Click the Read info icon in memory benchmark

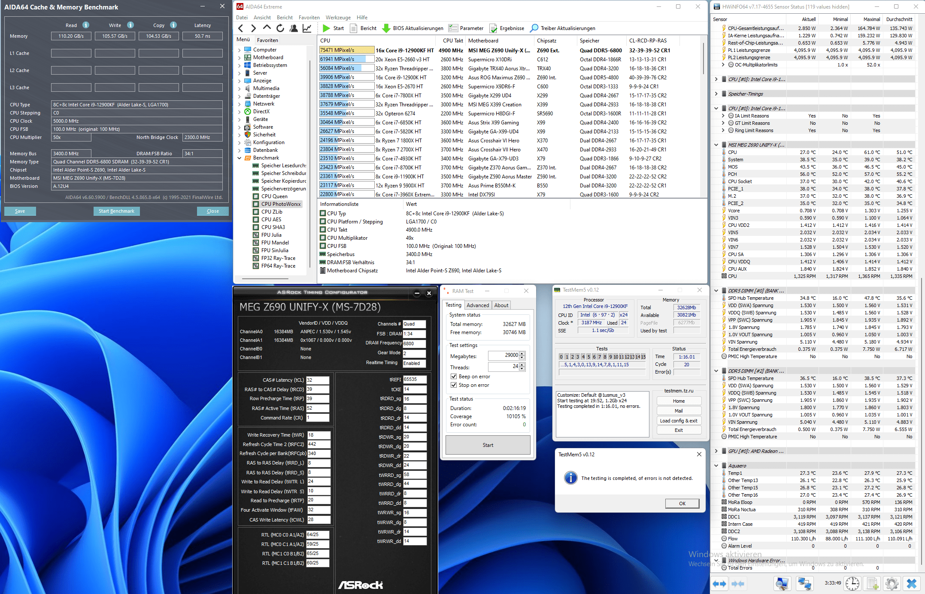[x=86, y=25]
